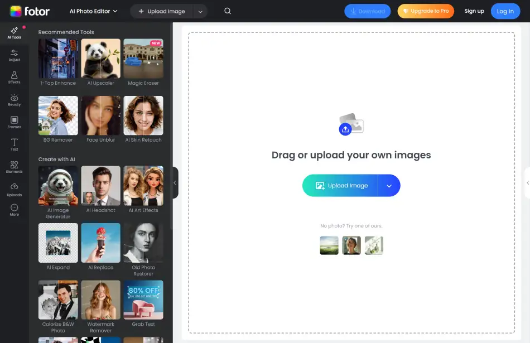This screenshot has width=530, height=343.
Task: Choose the landscape sample photo
Action: pyautogui.click(x=329, y=245)
